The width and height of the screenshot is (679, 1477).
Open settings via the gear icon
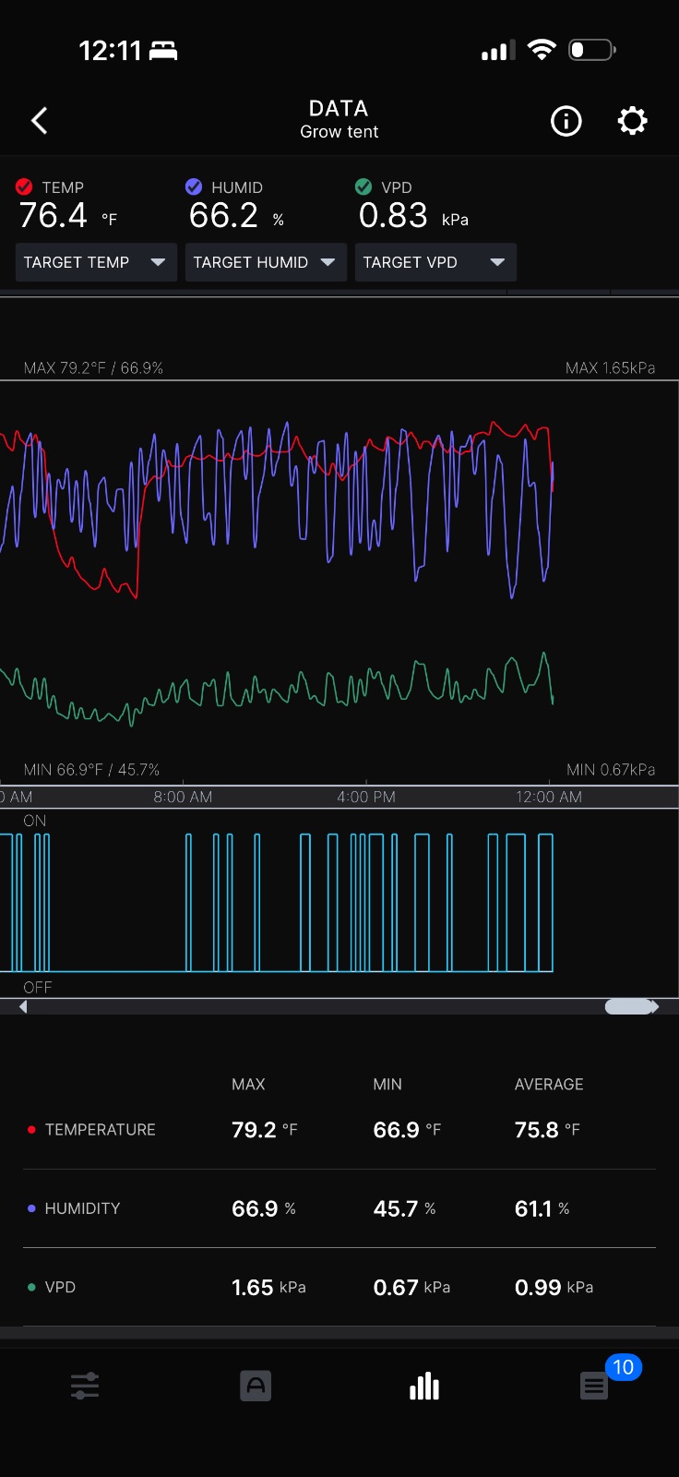click(632, 121)
